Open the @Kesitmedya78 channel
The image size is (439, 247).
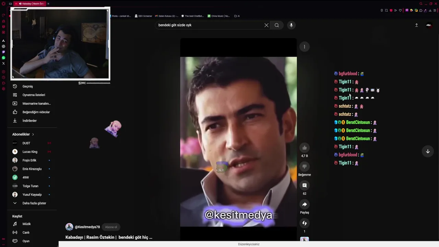(87, 227)
